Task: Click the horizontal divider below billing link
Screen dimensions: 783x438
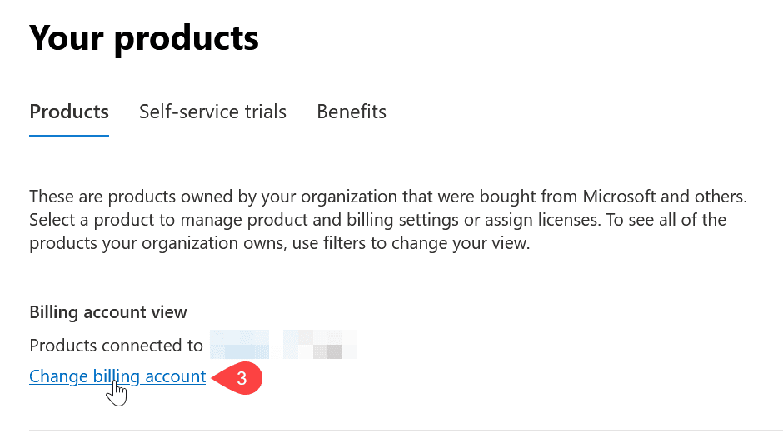Action: [406, 430]
